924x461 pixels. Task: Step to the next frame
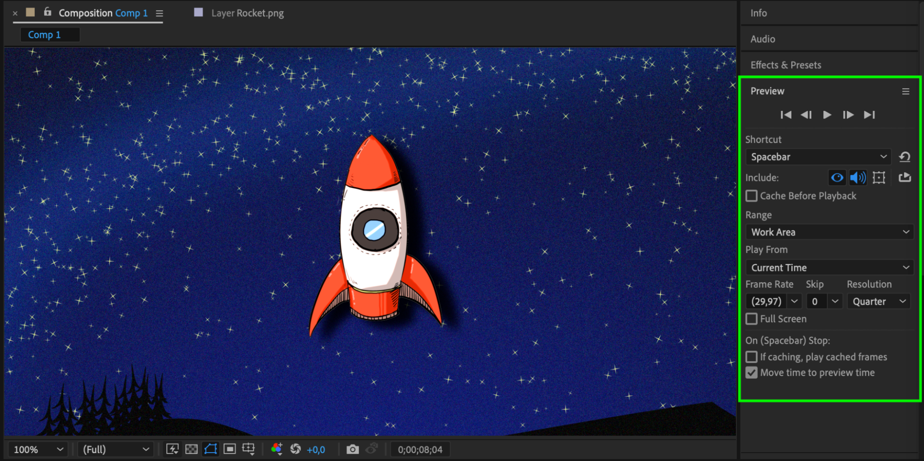pos(848,115)
